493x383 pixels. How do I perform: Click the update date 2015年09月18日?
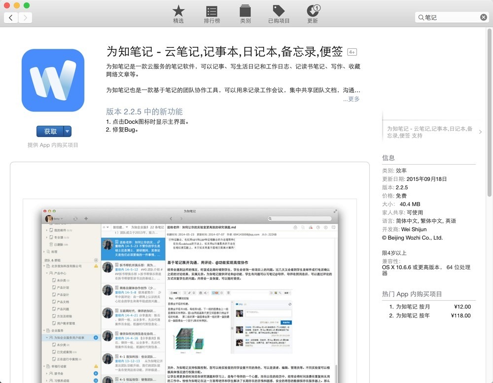pyautogui.click(x=426, y=179)
